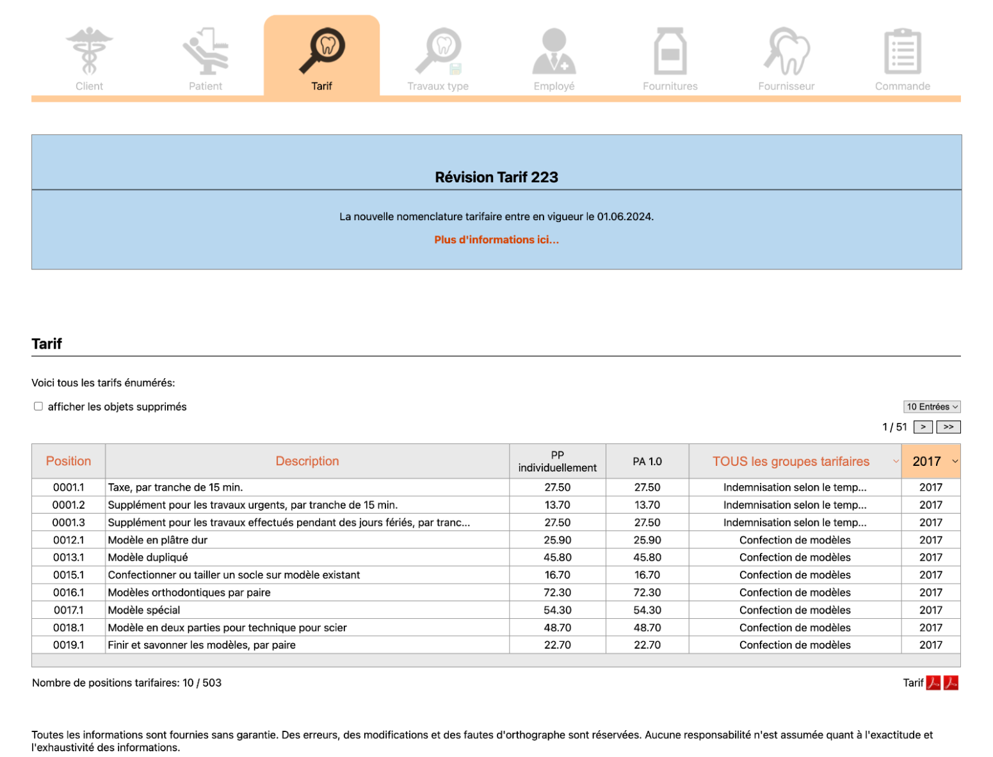
Task: Follow Plus d'informations ici link
Action: coord(497,240)
